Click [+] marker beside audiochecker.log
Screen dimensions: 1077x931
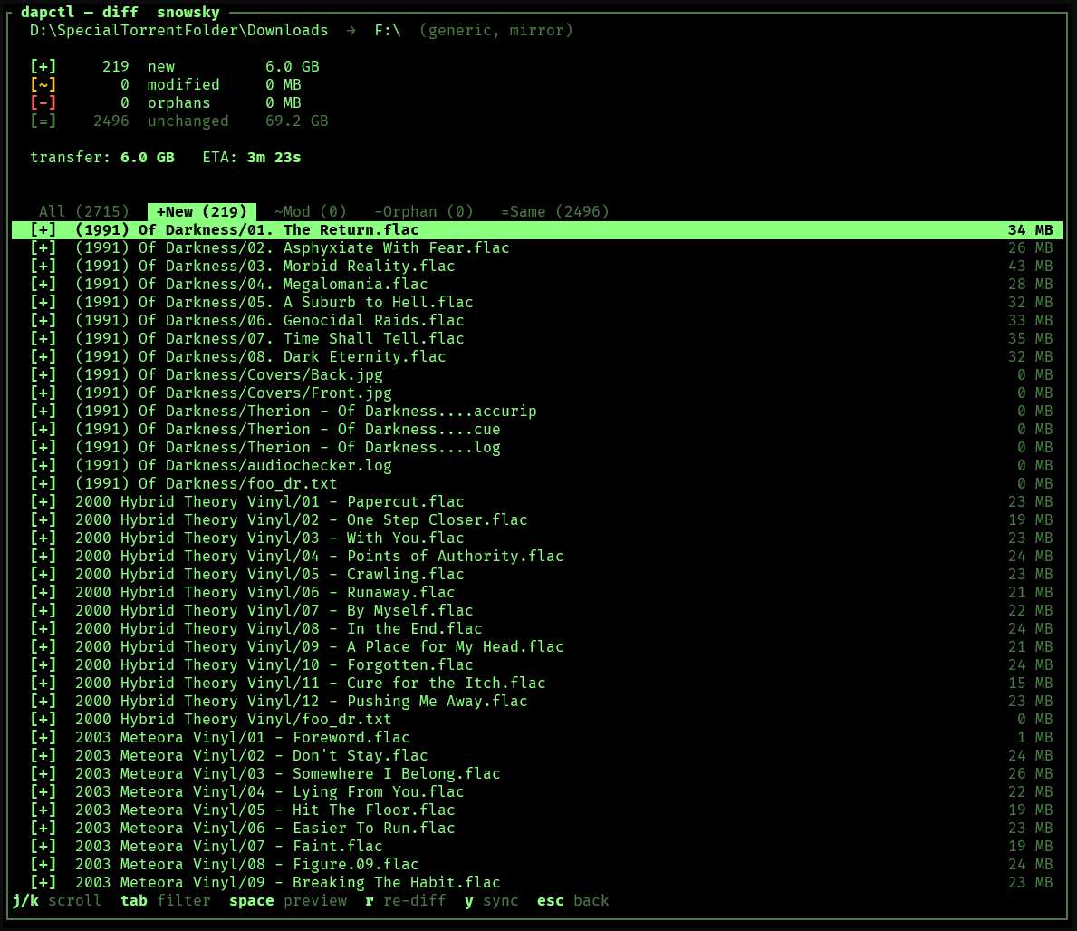pos(43,466)
